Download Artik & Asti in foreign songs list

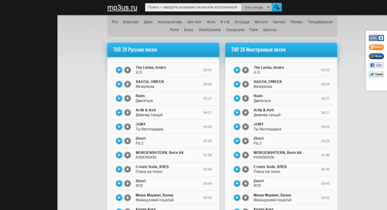pos(246,113)
